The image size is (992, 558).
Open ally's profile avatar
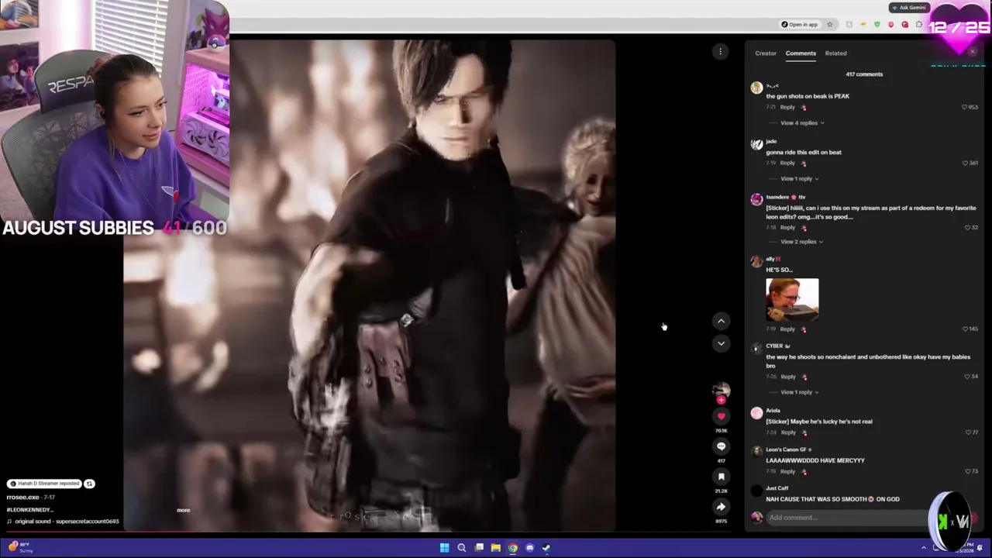coord(756,262)
